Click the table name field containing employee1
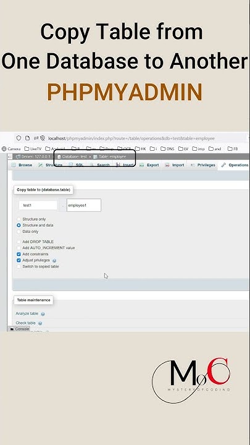250x445 pixels. [x=84, y=205]
